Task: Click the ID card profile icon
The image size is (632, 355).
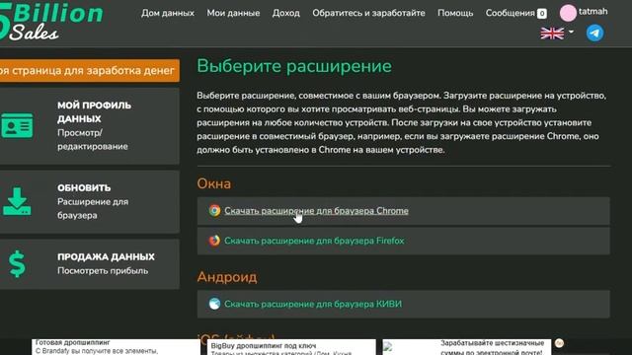Action: pyautogui.click(x=17, y=125)
